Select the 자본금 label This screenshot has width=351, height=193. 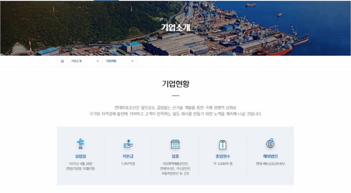click(128, 156)
